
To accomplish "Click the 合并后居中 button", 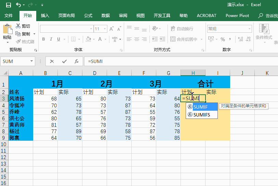I will (x=184, y=39).
